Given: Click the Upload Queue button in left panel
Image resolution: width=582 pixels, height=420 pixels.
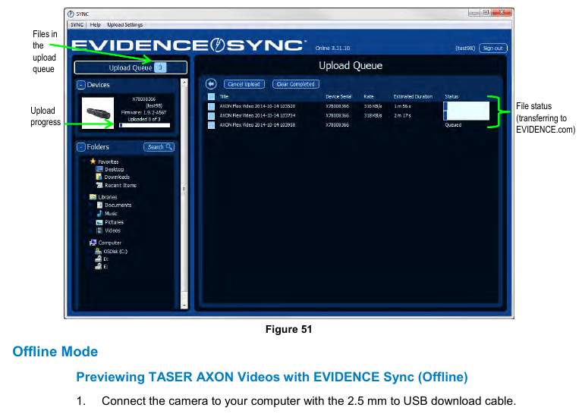Looking at the screenshot, I should 131,67.
